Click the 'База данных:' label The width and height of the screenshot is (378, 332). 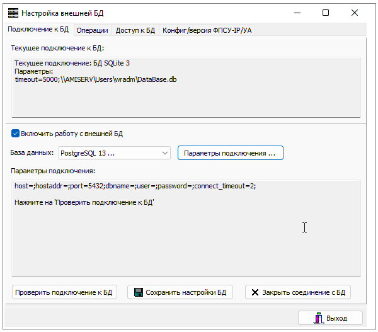[x=32, y=153]
